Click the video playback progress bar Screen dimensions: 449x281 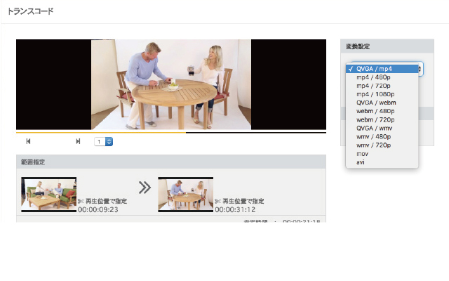pos(171,133)
